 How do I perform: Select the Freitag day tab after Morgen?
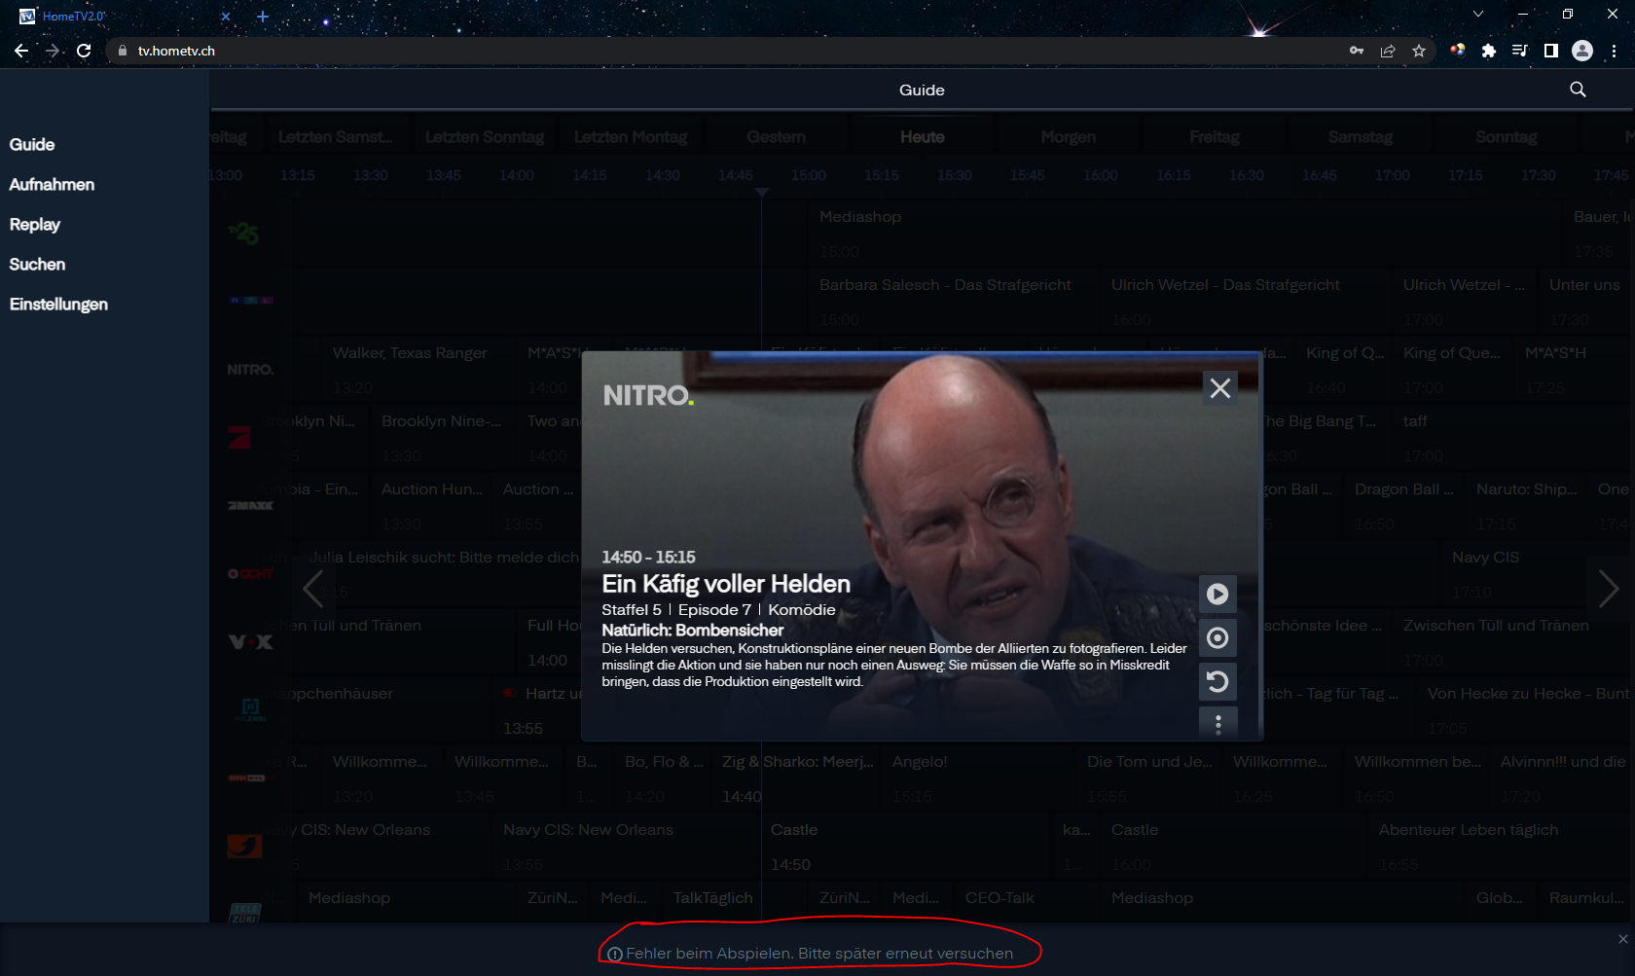[1215, 137]
